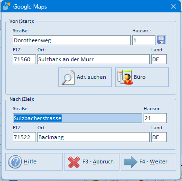Click the start Land field DE
This screenshot has height=181, width=182.
point(159,59)
